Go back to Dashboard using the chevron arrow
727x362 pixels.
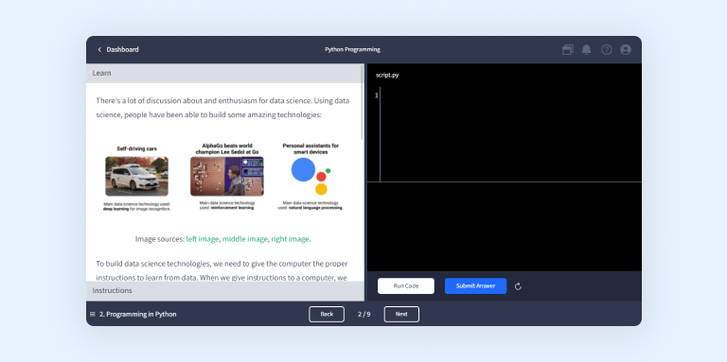pyautogui.click(x=99, y=49)
